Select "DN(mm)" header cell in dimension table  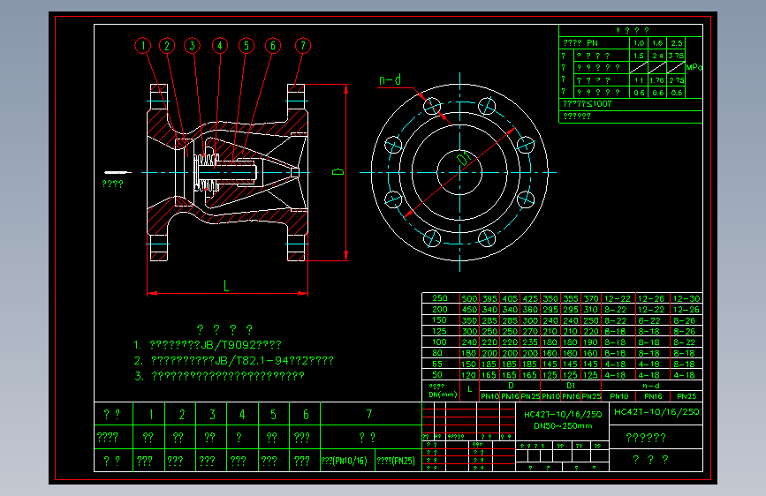(x=443, y=395)
